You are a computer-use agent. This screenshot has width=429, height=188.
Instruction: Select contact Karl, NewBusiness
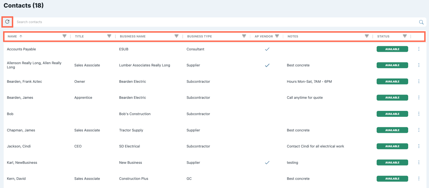tap(22, 162)
